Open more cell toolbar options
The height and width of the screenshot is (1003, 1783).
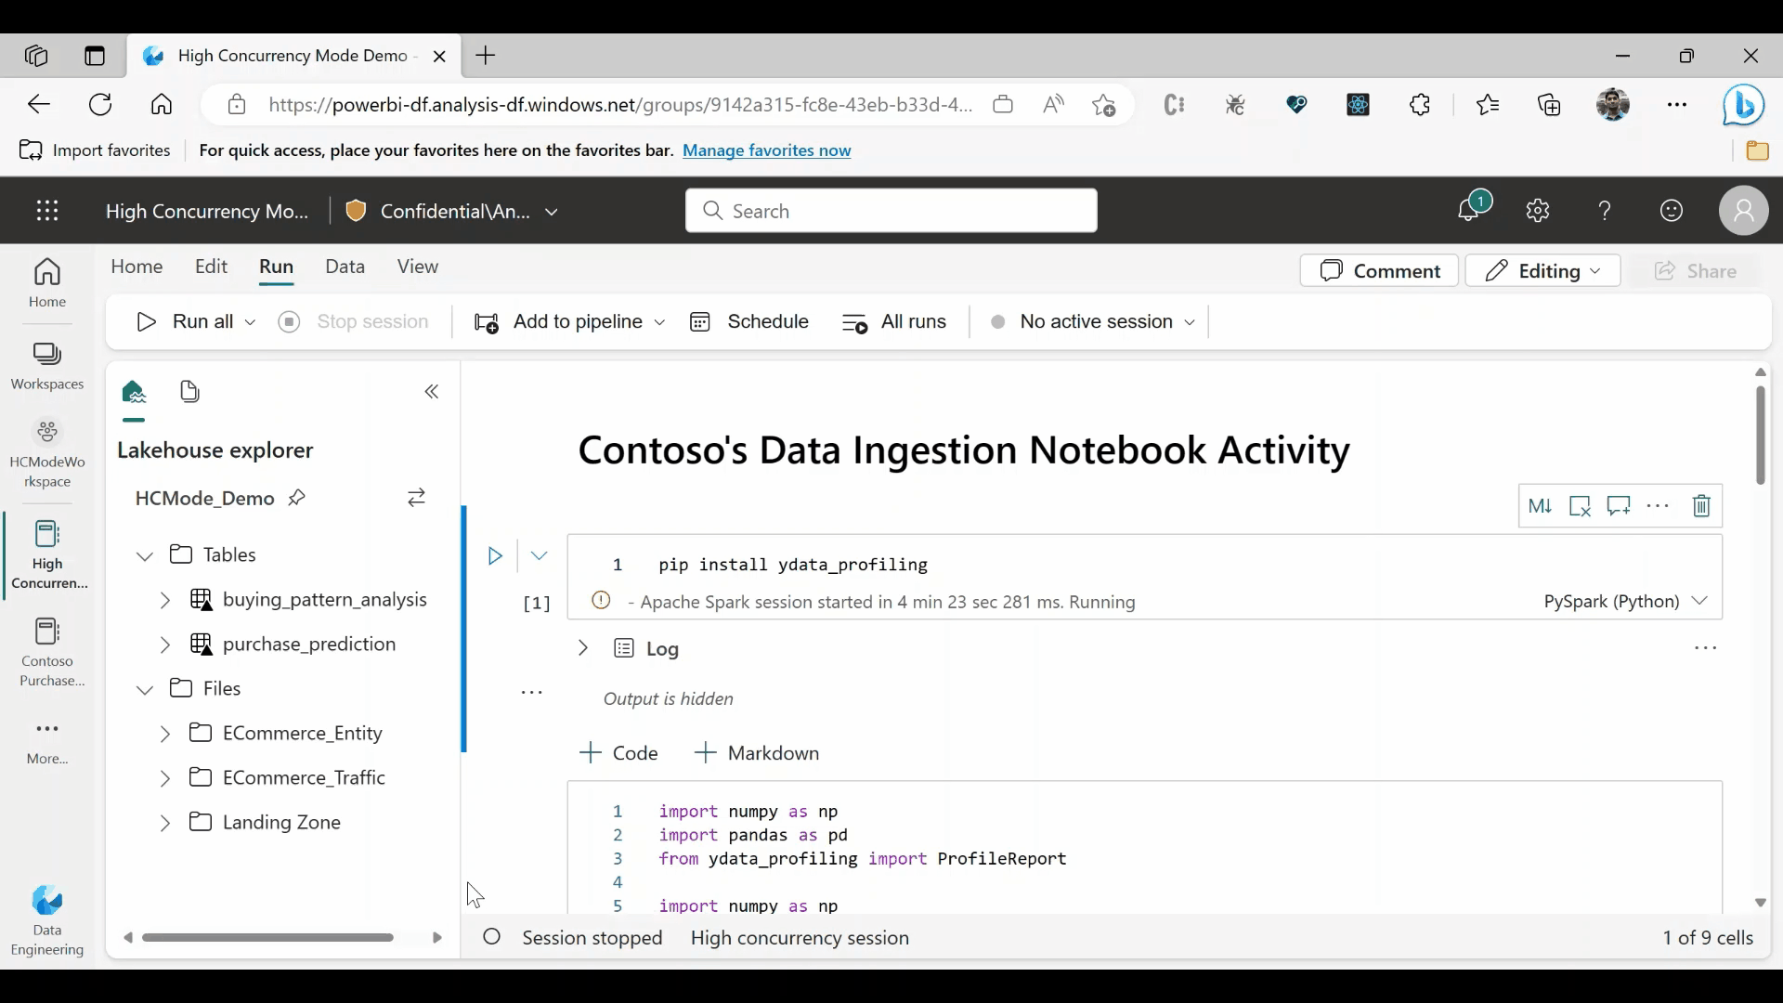click(x=1658, y=506)
